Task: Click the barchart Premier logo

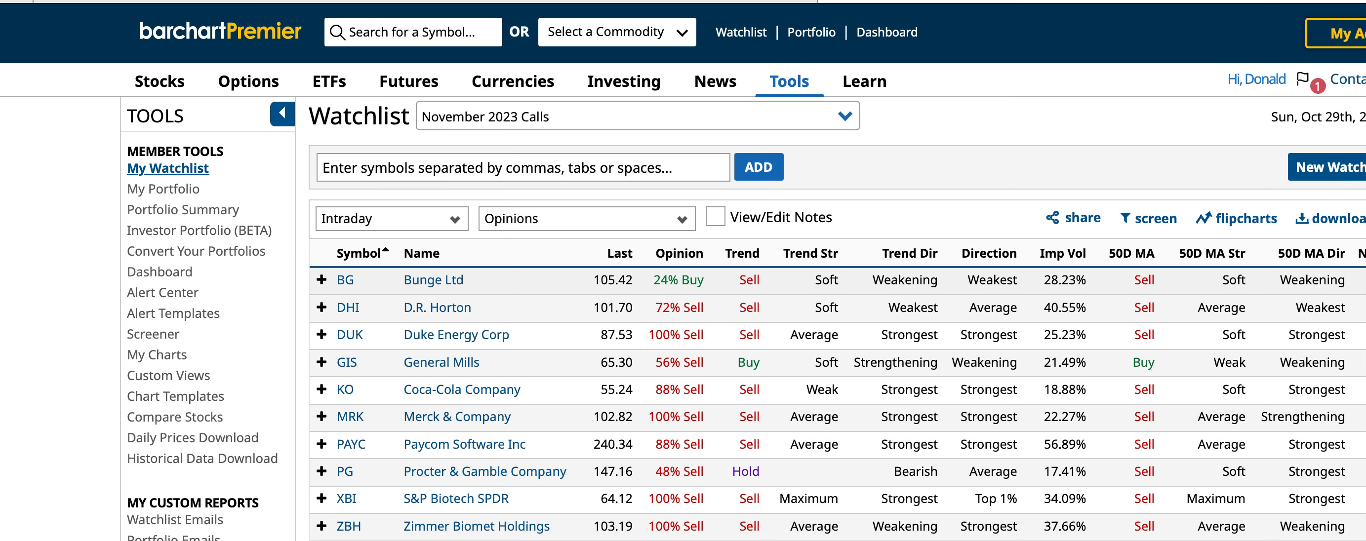Action: (x=220, y=31)
